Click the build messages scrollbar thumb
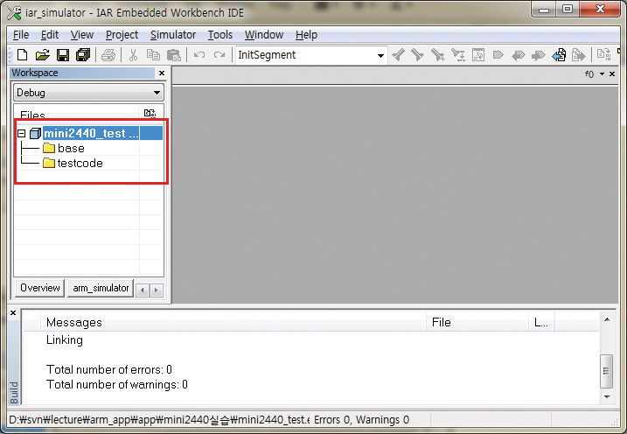 [x=607, y=371]
